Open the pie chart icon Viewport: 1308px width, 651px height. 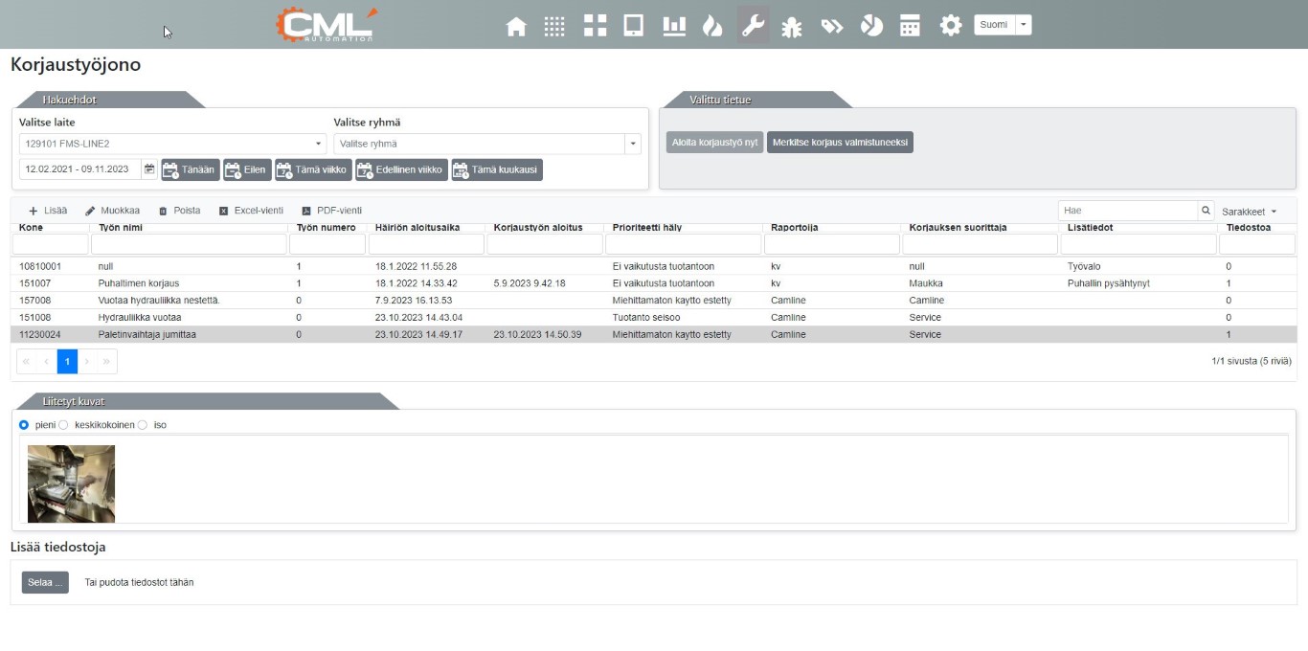871,26
